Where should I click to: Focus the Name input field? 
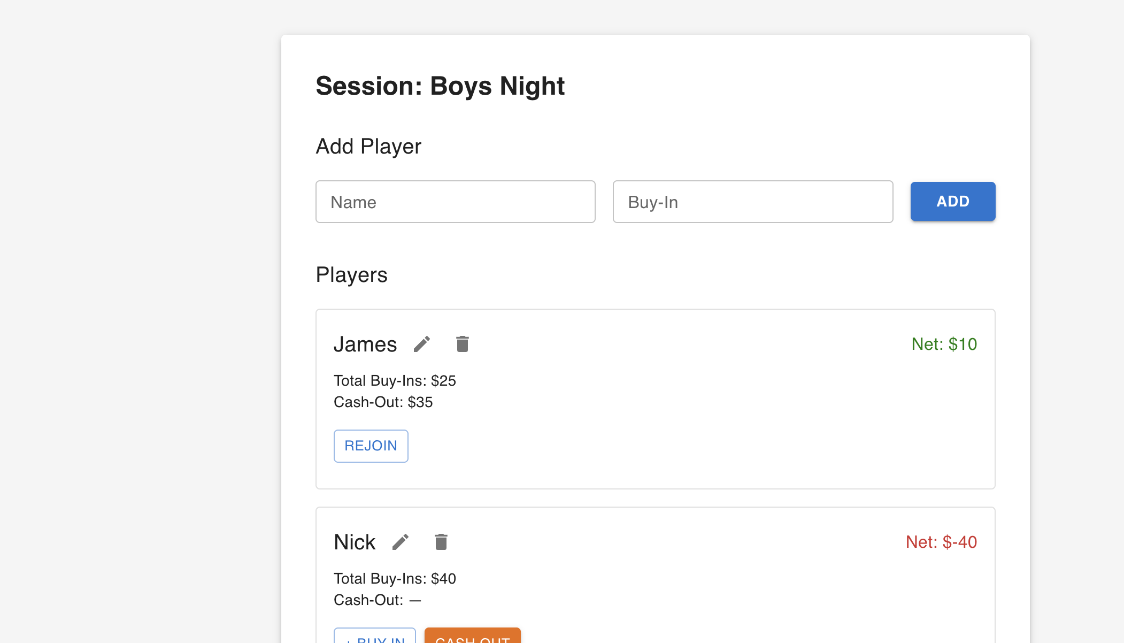(x=455, y=202)
